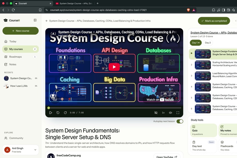
Task: Open freeCodeCamp.org channel name
Action: 69,155
